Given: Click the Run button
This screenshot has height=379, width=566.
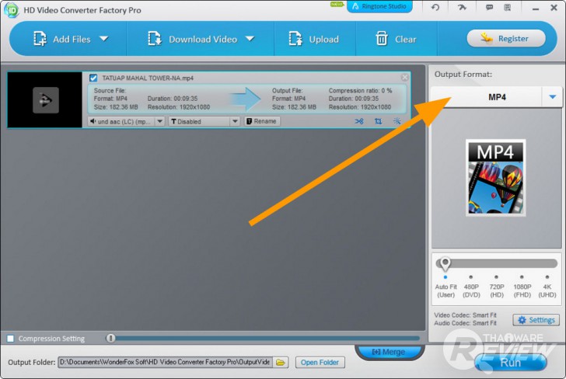Looking at the screenshot, I should coord(510,363).
